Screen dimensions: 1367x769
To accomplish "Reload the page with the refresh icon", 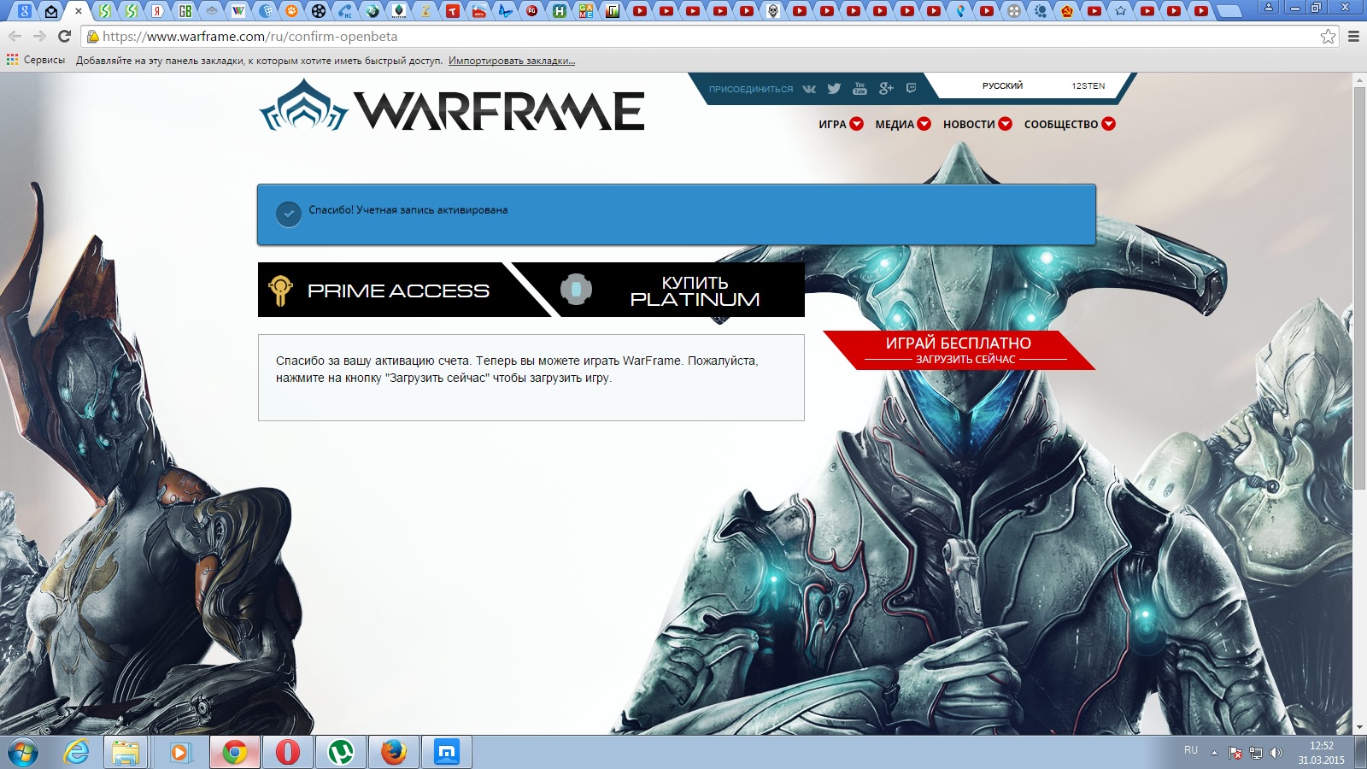I will 64,36.
